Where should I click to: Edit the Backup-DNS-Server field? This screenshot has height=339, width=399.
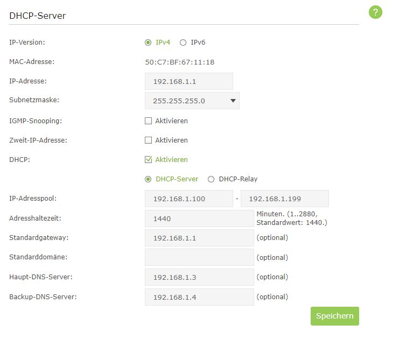click(x=199, y=297)
